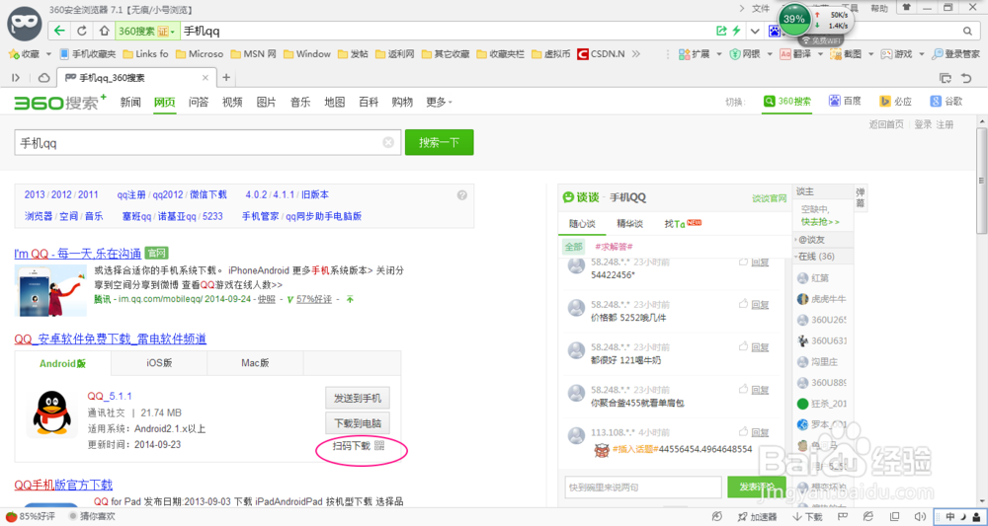988x526 pixels.
Task: Click the green lightning speed icon in address bar
Action: pos(736,31)
